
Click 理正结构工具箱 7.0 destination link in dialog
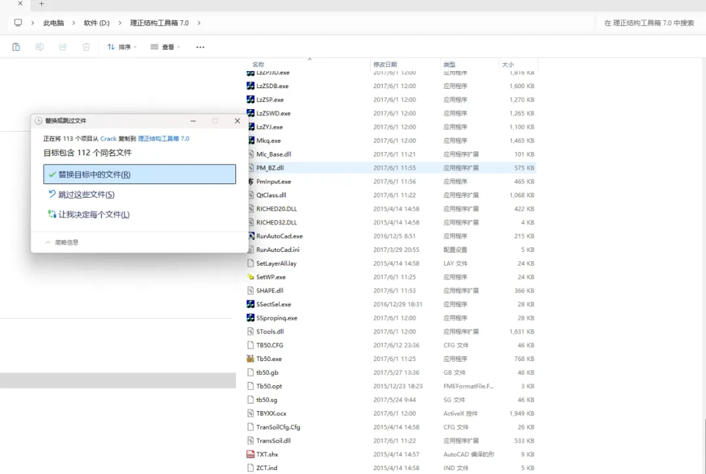point(163,138)
